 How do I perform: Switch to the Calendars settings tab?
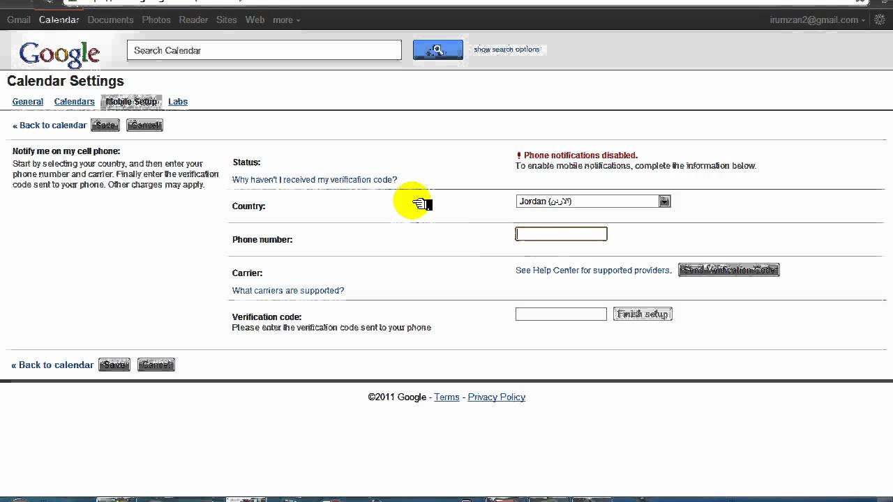74,102
